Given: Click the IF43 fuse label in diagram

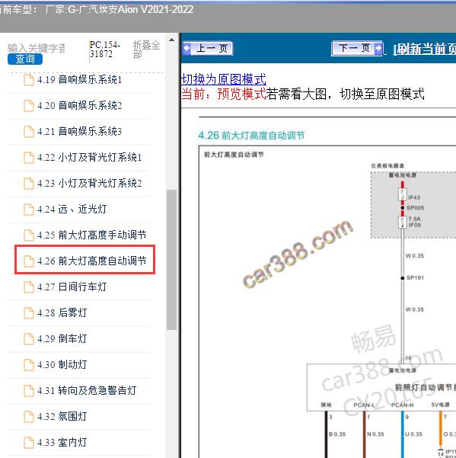Looking at the screenshot, I should click(x=414, y=197).
